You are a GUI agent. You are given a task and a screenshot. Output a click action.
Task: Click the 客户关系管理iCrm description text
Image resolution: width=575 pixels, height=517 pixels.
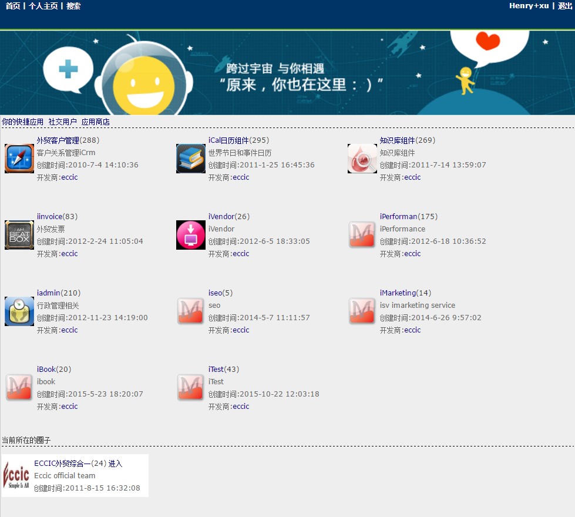(x=66, y=153)
